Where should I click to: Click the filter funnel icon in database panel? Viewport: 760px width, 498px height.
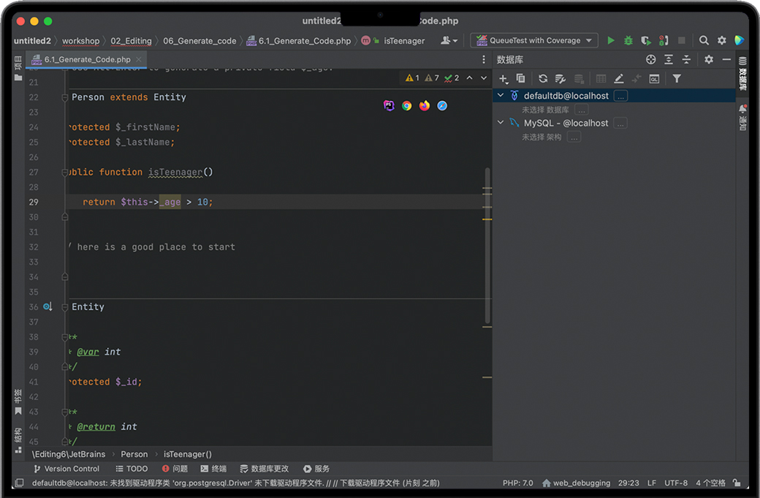click(x=677, y=79)
